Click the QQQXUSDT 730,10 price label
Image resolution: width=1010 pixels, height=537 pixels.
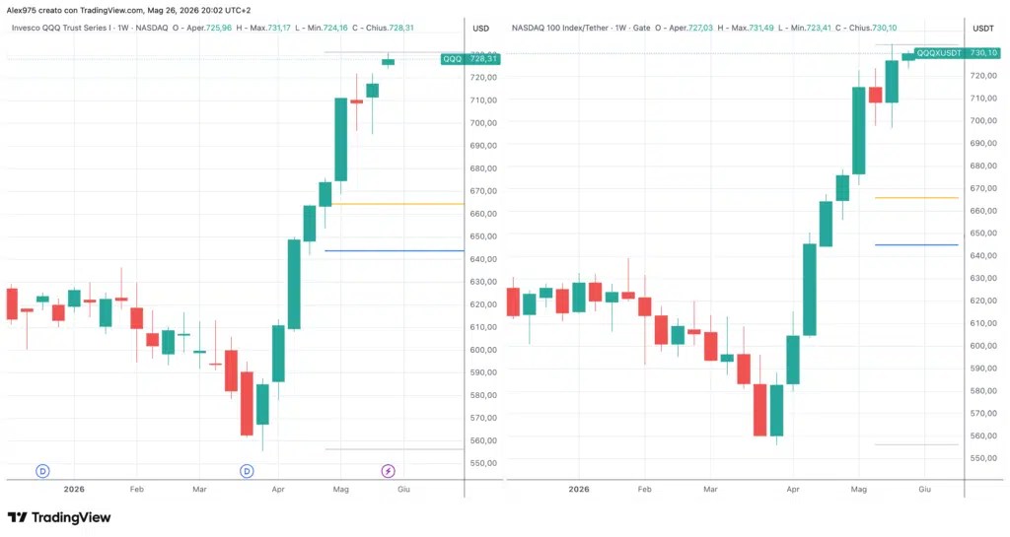click(x=958, y=53)
